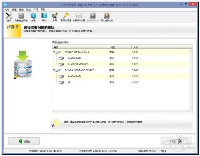Open the 帮助 menu in the menu bar
The height and width of the screenshot is (156, 200).
point(43,10)
